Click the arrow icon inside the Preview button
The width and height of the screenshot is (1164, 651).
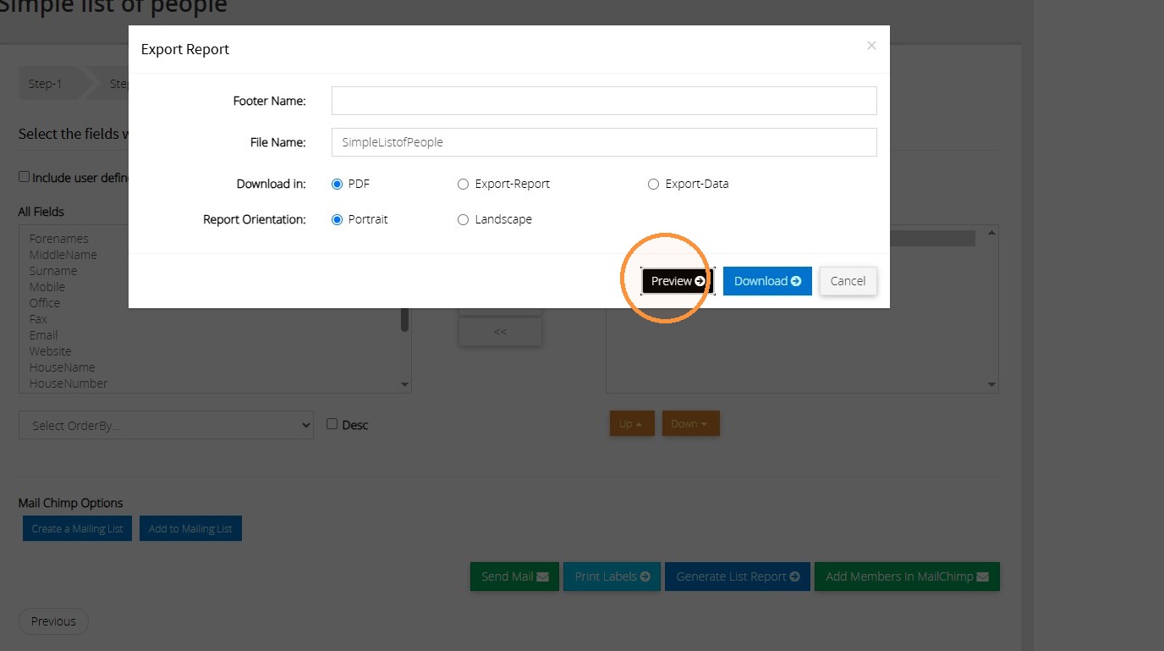tap(700, 281)
